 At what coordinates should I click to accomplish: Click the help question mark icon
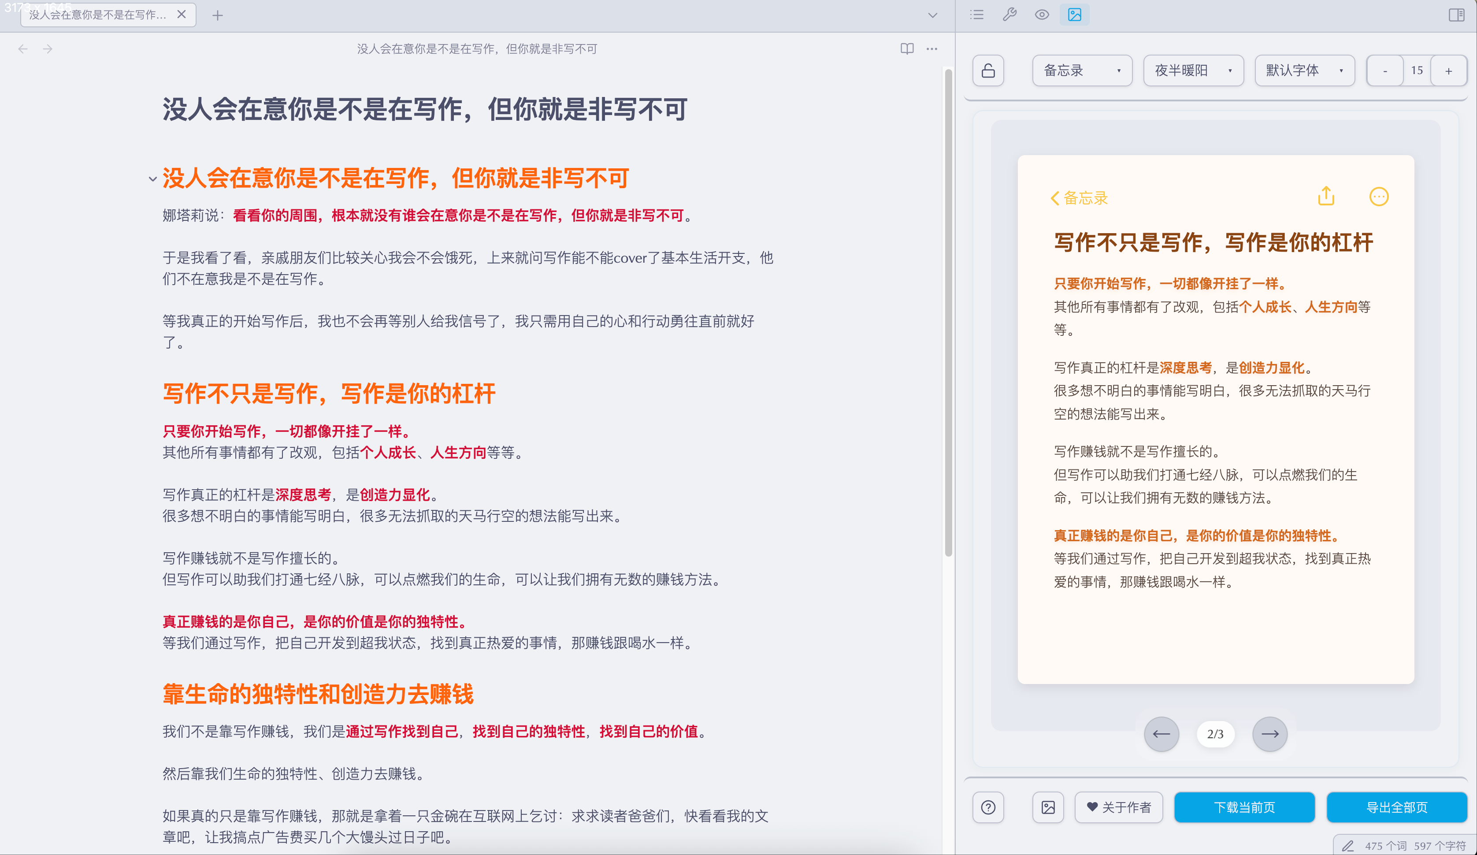[x=988, y=807]
